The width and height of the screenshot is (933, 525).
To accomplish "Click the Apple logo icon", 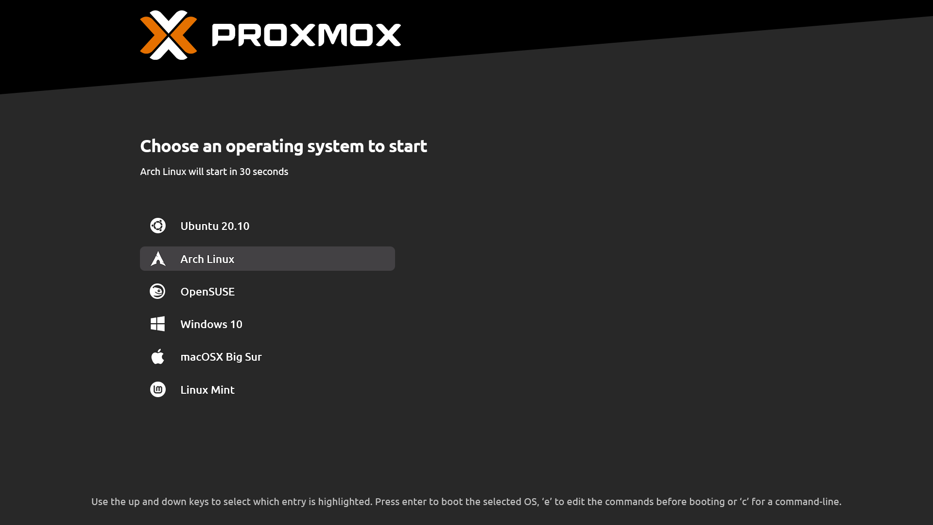I will (157, 356).
